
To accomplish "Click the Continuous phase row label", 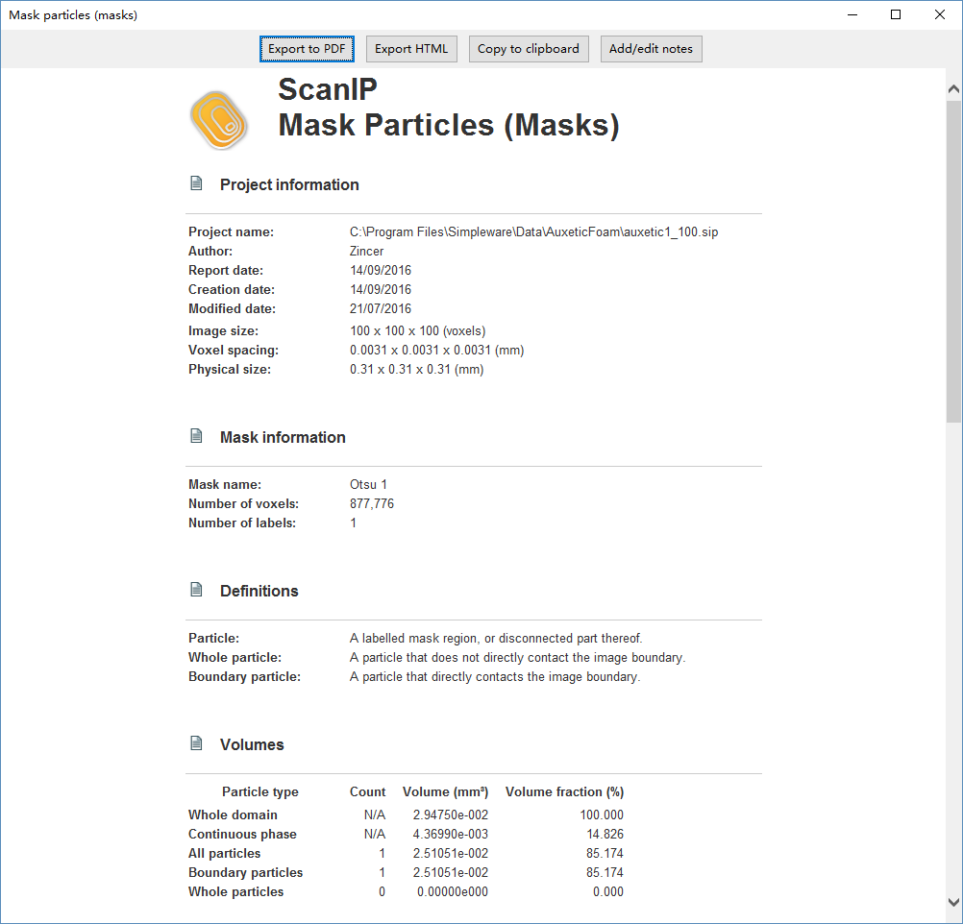I will [x=242, y=834].
